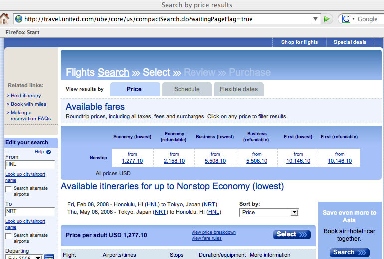This screenshot has width=384, height=259.
Task: Filter by First lowest fare 10,146.10
Action: pyautogui.click(x=298, y=161)
